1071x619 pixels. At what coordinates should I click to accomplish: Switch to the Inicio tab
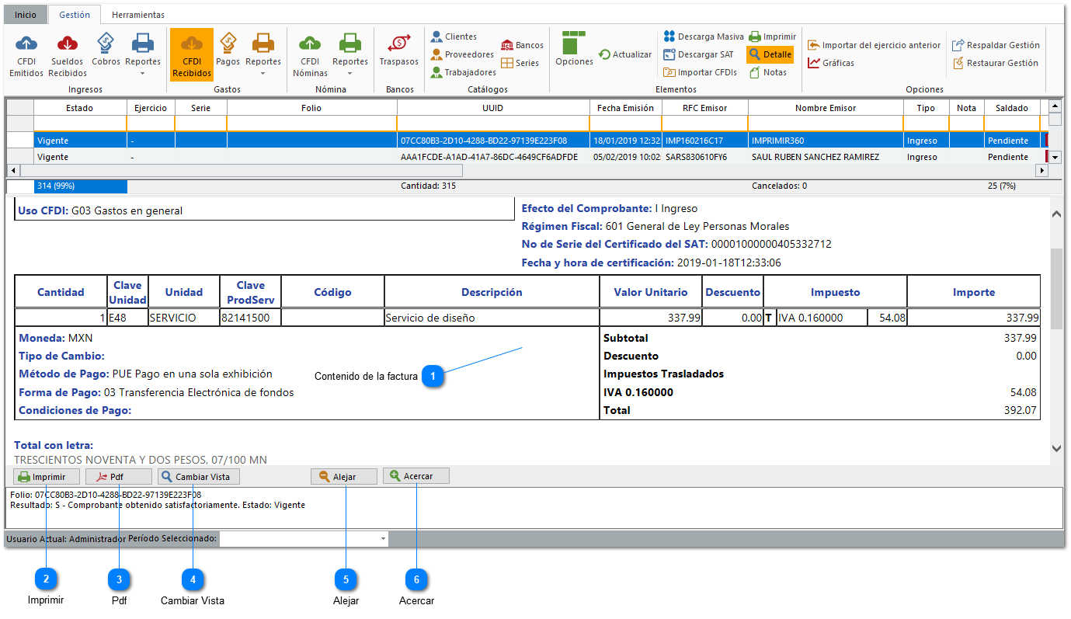[26, 15]
